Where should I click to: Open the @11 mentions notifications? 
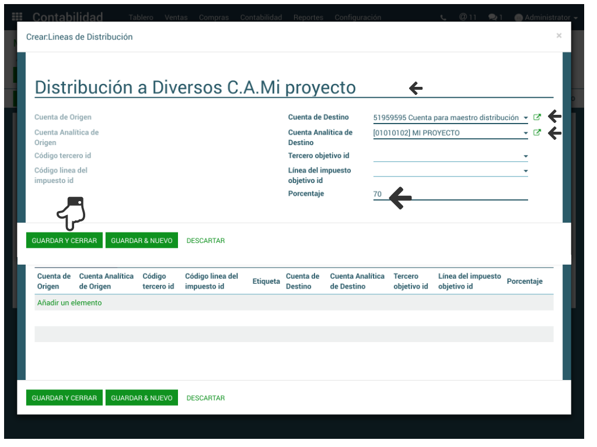[467, 17]
